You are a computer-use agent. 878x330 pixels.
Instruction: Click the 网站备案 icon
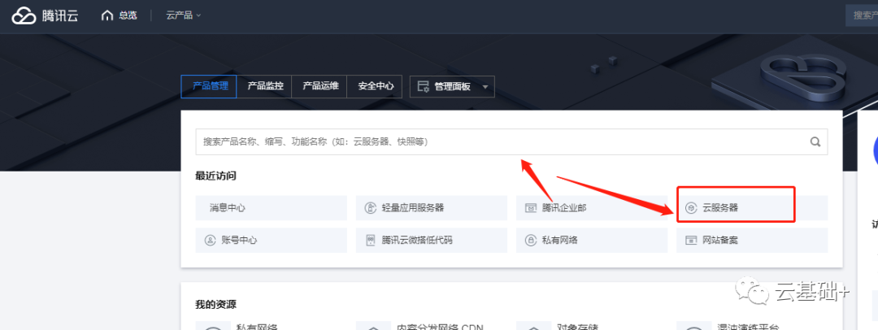(691, 241)
